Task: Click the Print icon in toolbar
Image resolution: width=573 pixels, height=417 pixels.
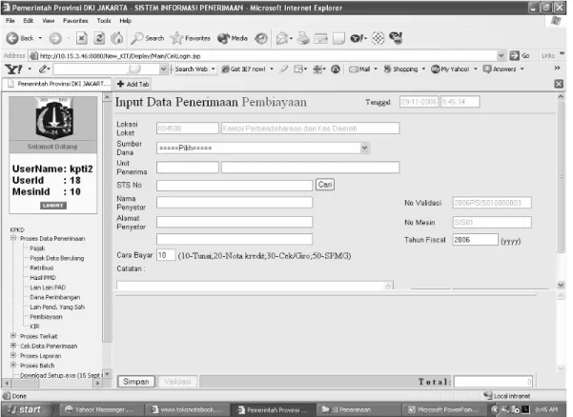Action: click(303, 38)
